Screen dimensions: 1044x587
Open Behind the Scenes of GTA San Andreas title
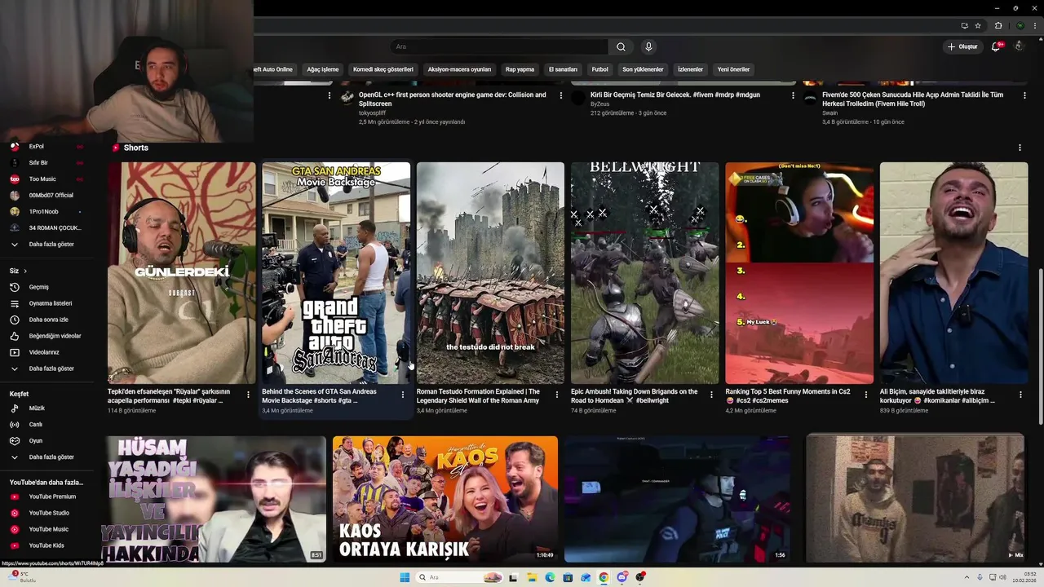[319, 395]
